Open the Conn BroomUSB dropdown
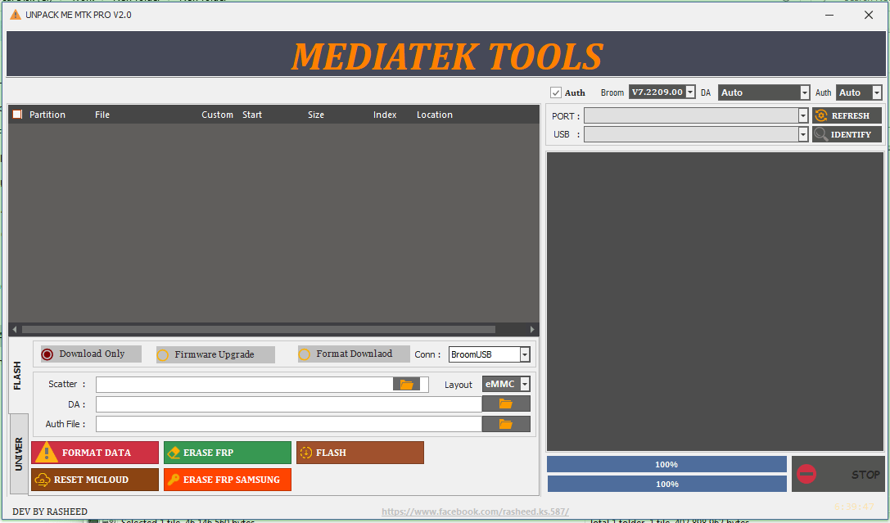This screenshot has height=523, width=890. [x=489, y=354]
